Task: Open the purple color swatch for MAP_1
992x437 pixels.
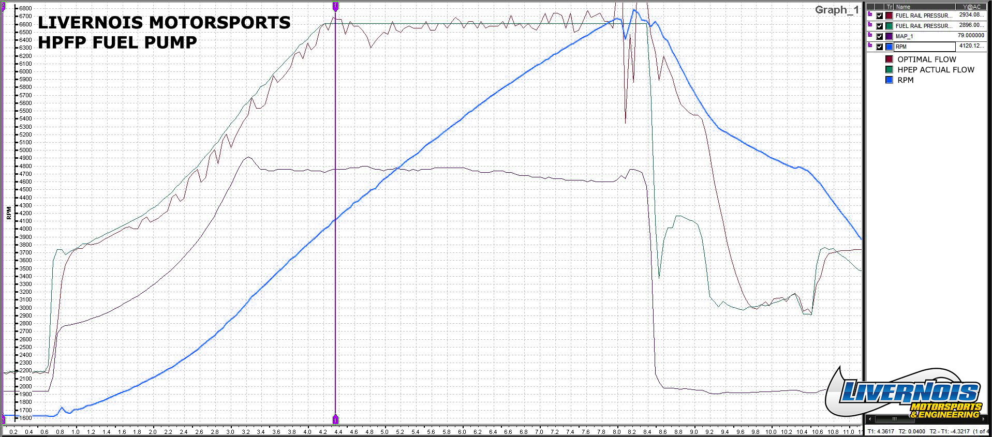Action: click(x=889, y=36)
